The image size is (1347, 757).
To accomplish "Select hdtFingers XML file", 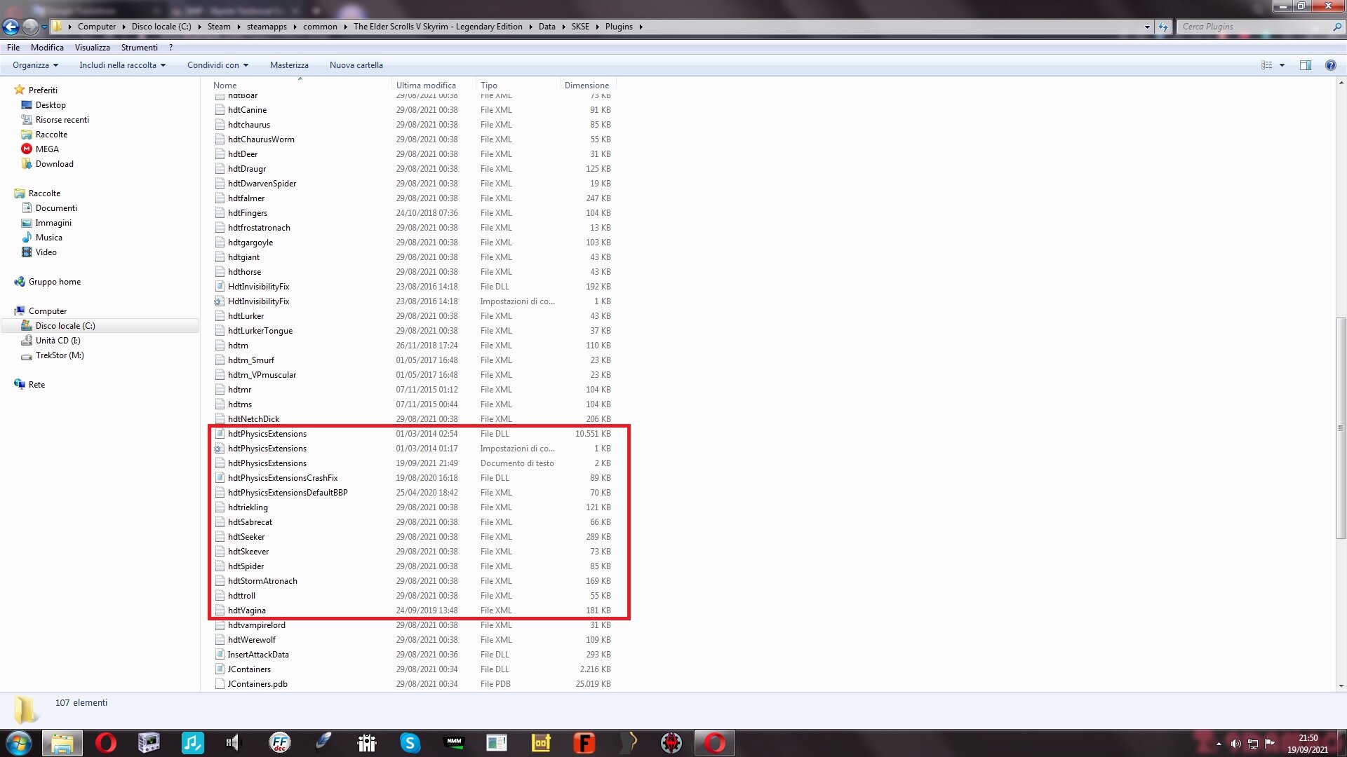I will (413, 213).
